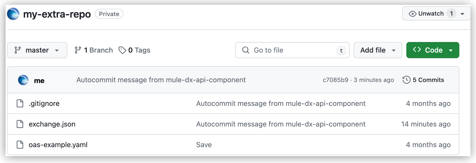Click the branch fork icon beside master

(x=17, y=50)
